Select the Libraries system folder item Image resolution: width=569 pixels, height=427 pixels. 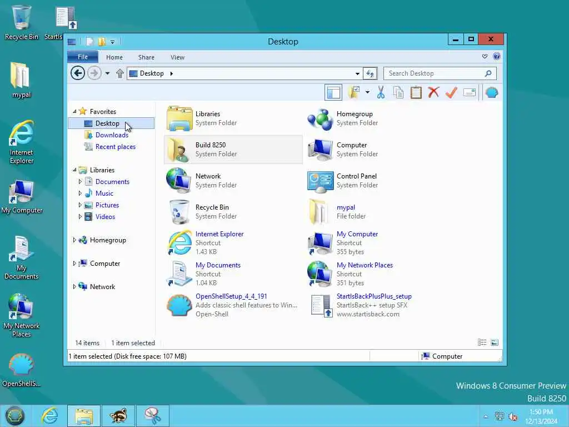tap(233, 118)
